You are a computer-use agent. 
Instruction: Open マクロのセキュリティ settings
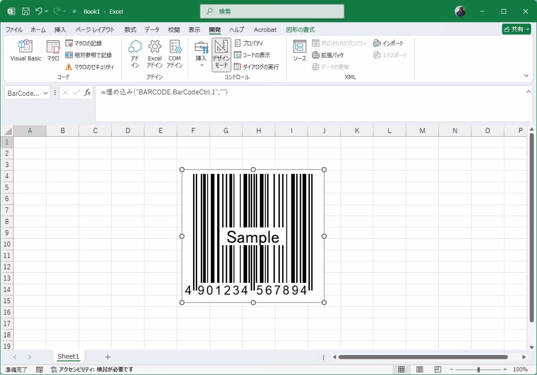(x=90, y=67)
